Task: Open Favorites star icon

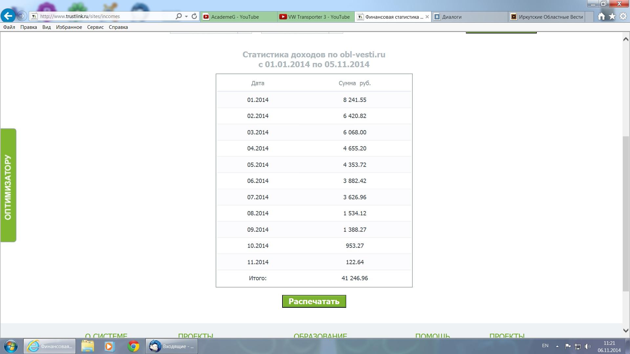Action: 612,16
